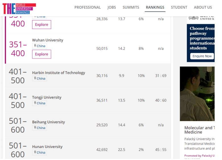Open the microscope researcher image
222x160 pixels.
(x=197, y=94)
